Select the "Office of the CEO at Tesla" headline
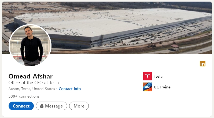 pos(34,83)
